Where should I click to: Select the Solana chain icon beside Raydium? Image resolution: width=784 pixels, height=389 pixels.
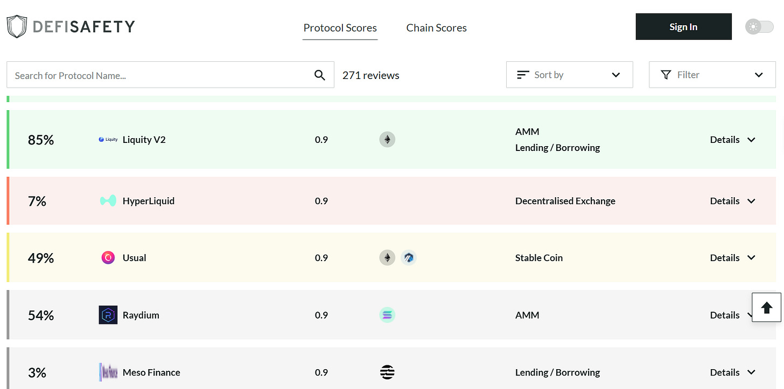pos(387,315)
